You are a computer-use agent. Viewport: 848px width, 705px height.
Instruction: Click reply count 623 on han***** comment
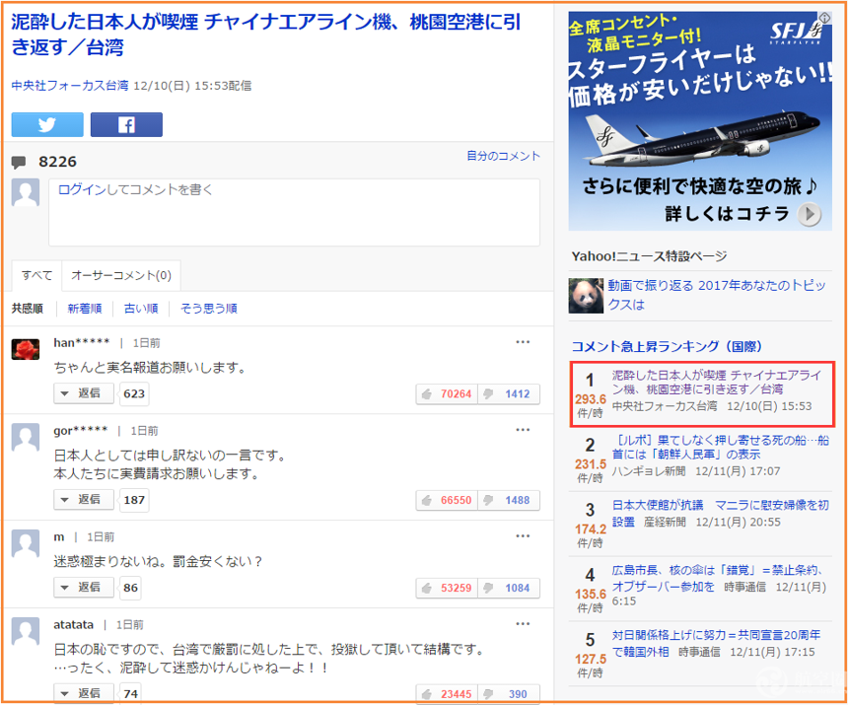[134, 393]
